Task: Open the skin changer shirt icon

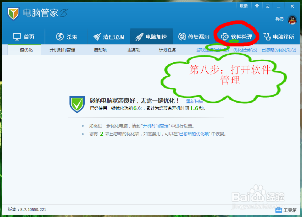Action: point(257,6)
